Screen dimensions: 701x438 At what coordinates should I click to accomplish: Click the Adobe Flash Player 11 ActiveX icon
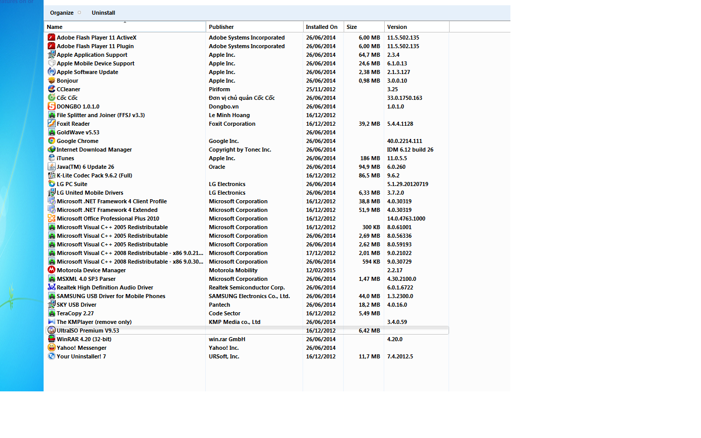tap(51, 38)
